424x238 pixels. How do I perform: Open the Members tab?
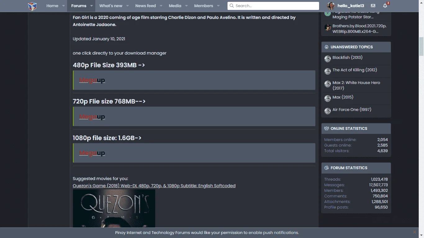pos(204,6)
